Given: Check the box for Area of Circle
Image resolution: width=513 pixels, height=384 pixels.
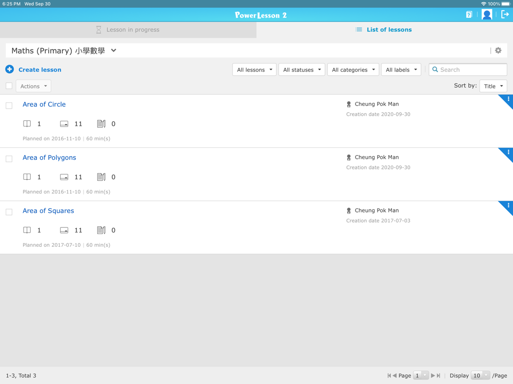Looking at the screenshot, I should coord(9,105).
